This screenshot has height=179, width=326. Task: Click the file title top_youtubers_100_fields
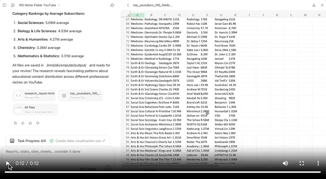152,5
